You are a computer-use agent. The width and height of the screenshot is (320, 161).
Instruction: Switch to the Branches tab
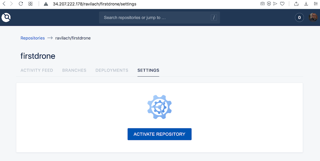point(74,70)
